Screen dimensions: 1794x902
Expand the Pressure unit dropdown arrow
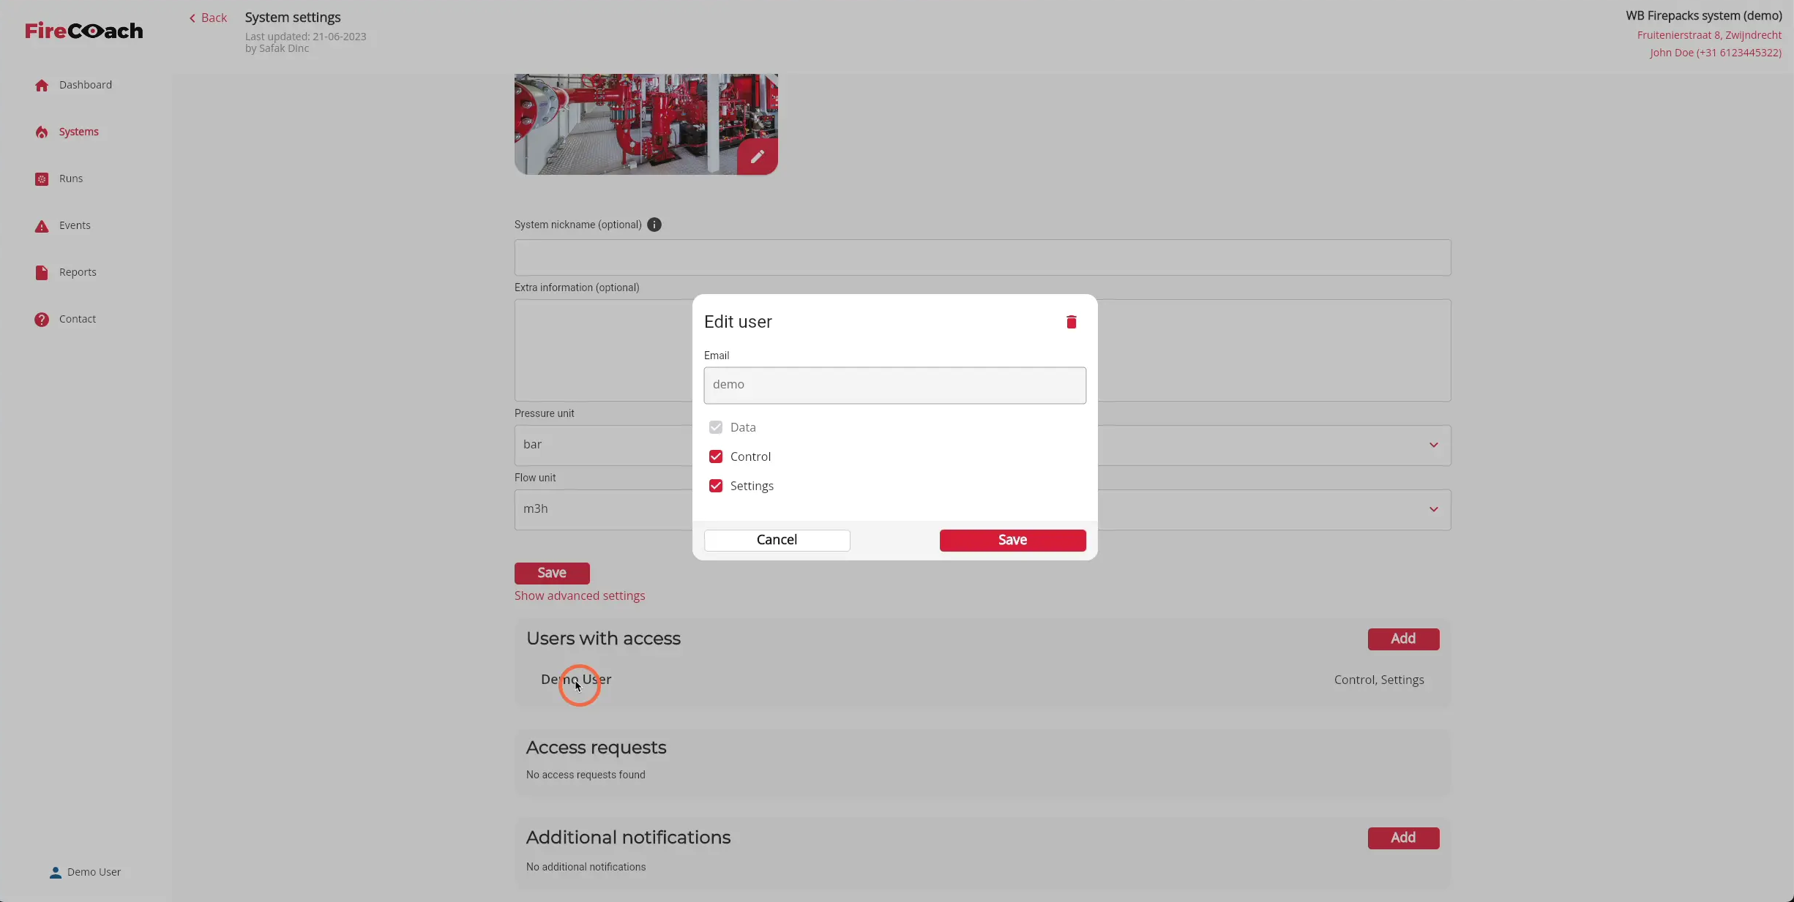(1433, 445)
